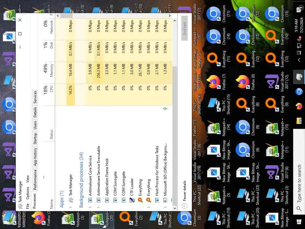Switch to the Performance tab
Screen dimensions: 305x229
tap(35, 180)
